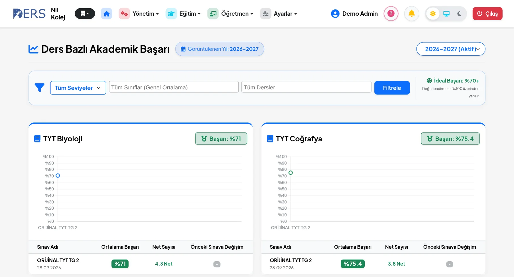The width and height of the screenshot is (514, 277).
Task: Click the DERS logo
Action: (29, 14)
